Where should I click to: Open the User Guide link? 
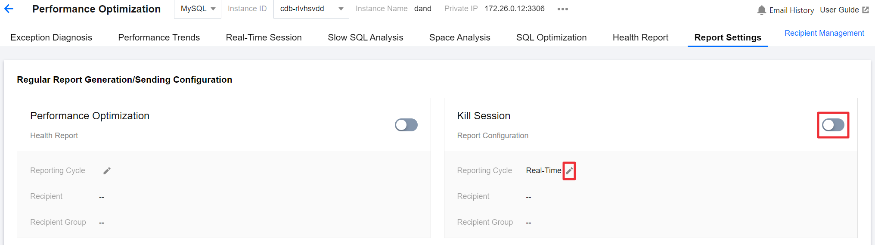pos(839,10)
